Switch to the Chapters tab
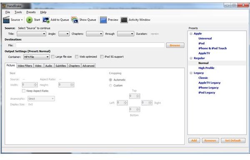This screenshot has width=250, height=160. pyautogui.click(x=74, y=66)
